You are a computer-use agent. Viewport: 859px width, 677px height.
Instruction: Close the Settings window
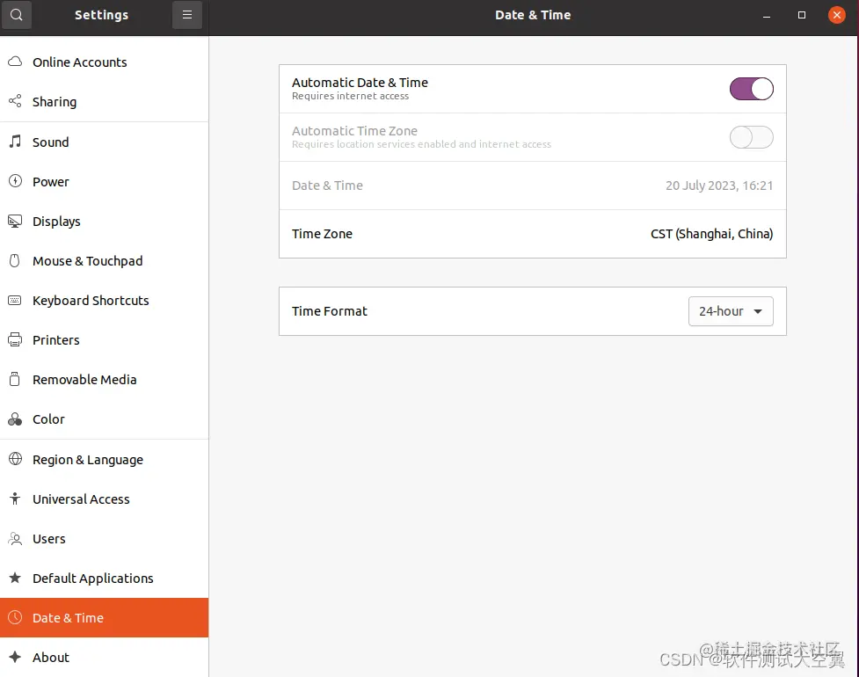click(x=836, y=15)
